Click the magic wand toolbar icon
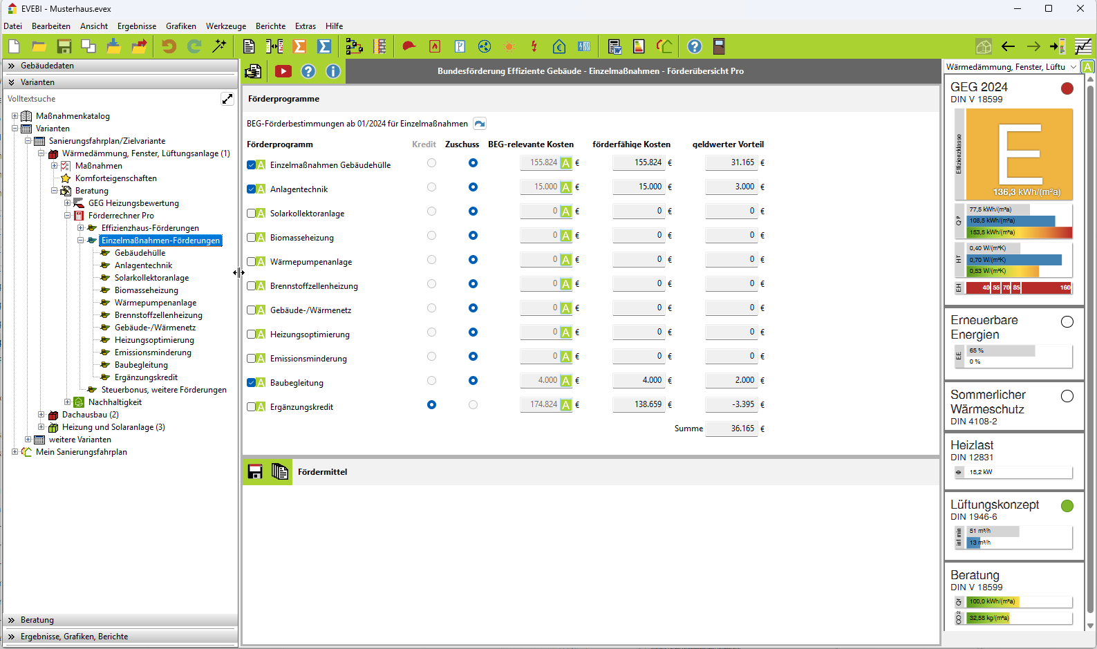The height and width of the screenshot is (649, 1097). click(219, 46)
